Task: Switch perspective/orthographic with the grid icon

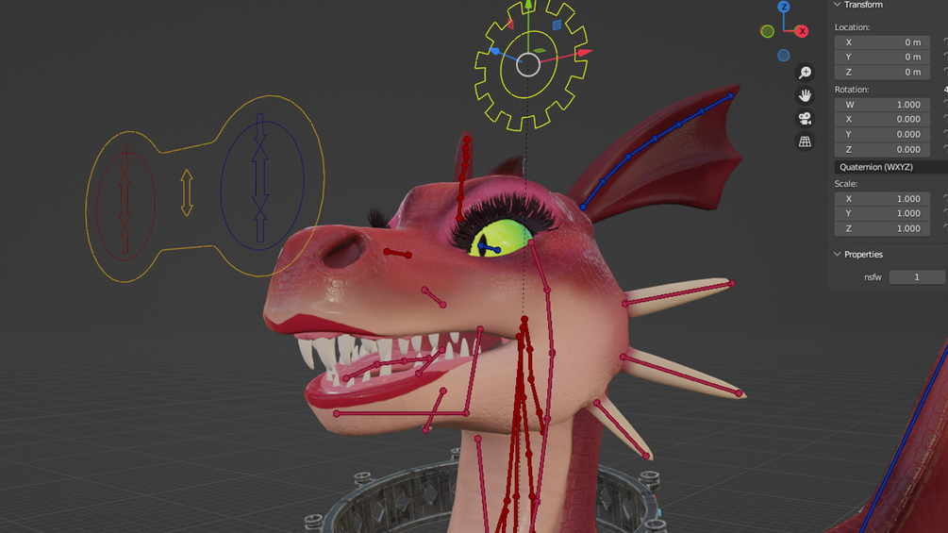Action: (805, 142)
